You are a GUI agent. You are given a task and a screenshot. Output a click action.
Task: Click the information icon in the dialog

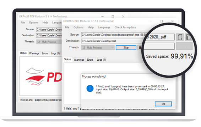(x=90, y=89)
